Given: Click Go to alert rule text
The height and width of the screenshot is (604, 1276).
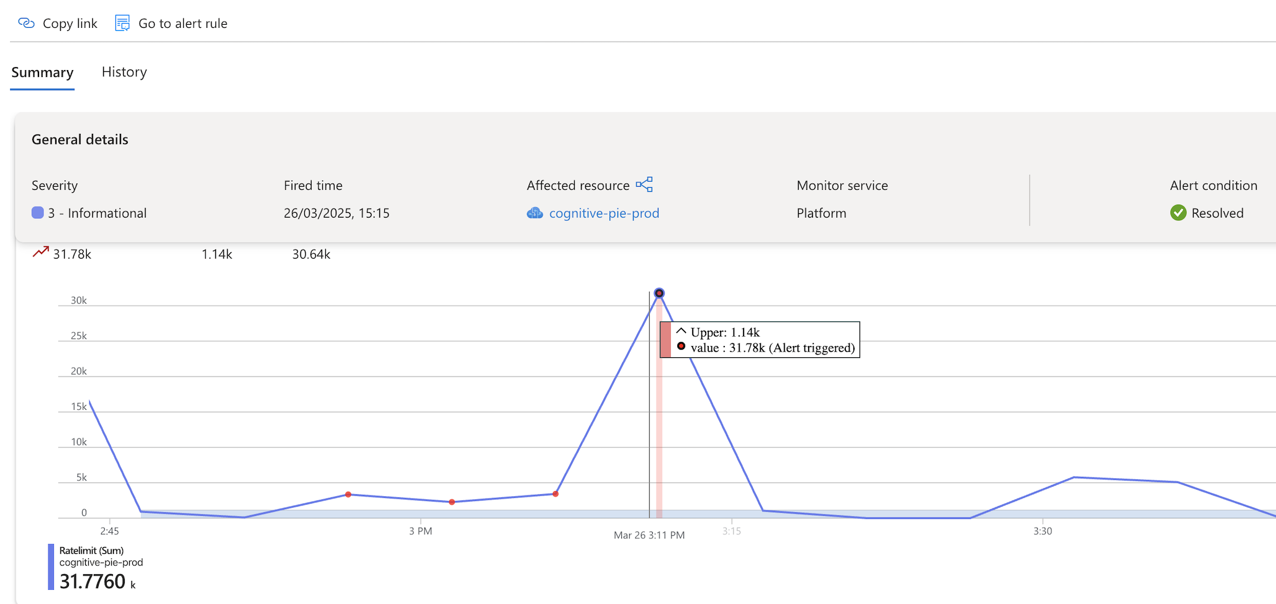Looking at the screenshot, I should coord(182,24).
